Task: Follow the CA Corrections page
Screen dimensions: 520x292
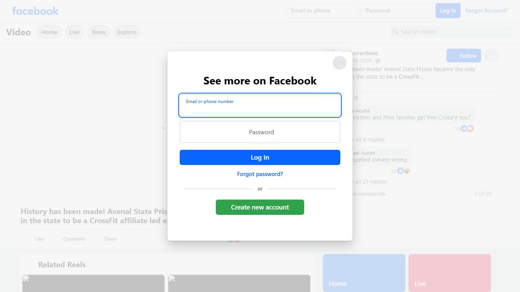Action: [464, 56]
